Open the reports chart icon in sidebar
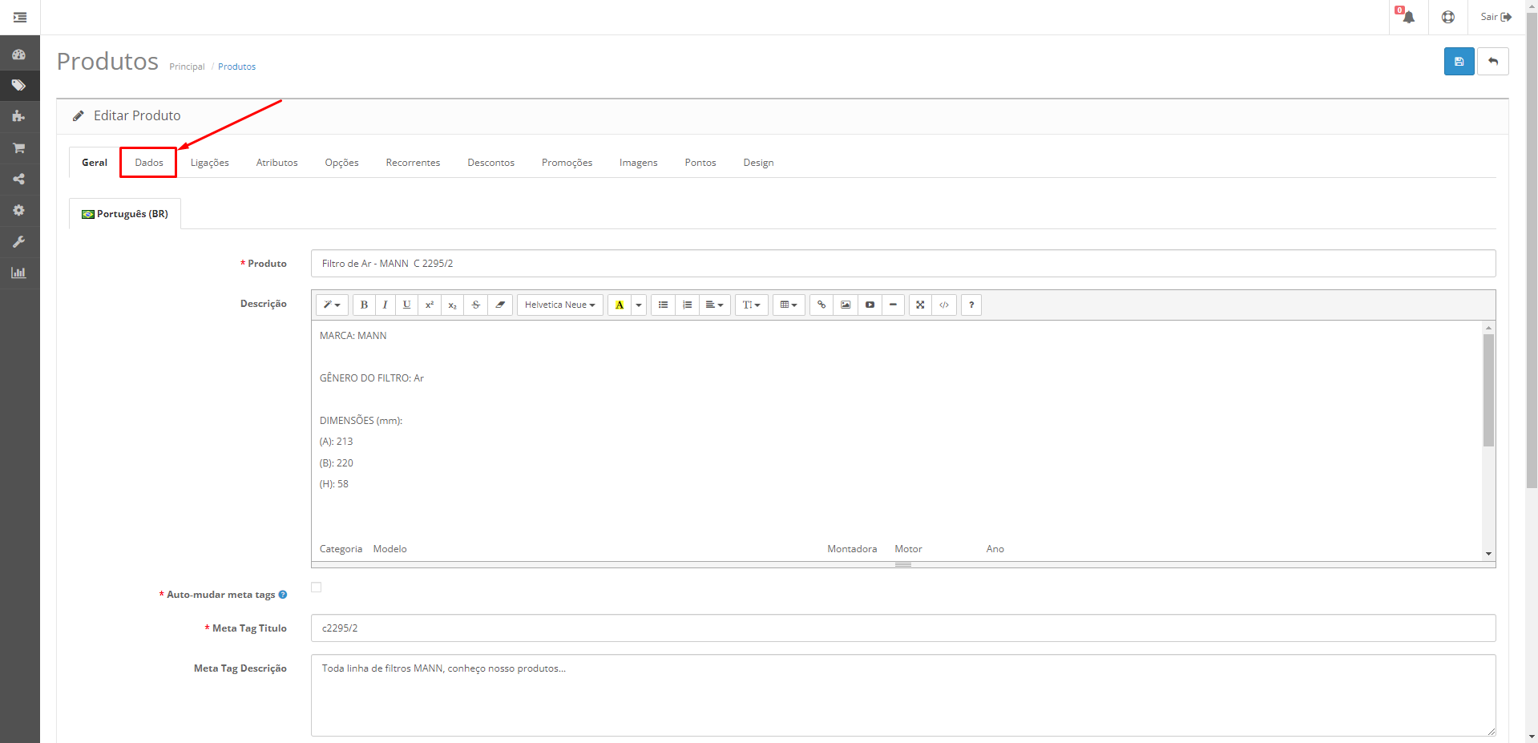The height and width of the screenshot is (743, 1538). pyautogui.click(x=18, y=273)
